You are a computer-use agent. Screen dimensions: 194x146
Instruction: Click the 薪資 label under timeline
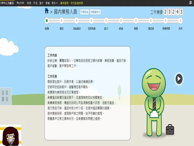[121, 29]
